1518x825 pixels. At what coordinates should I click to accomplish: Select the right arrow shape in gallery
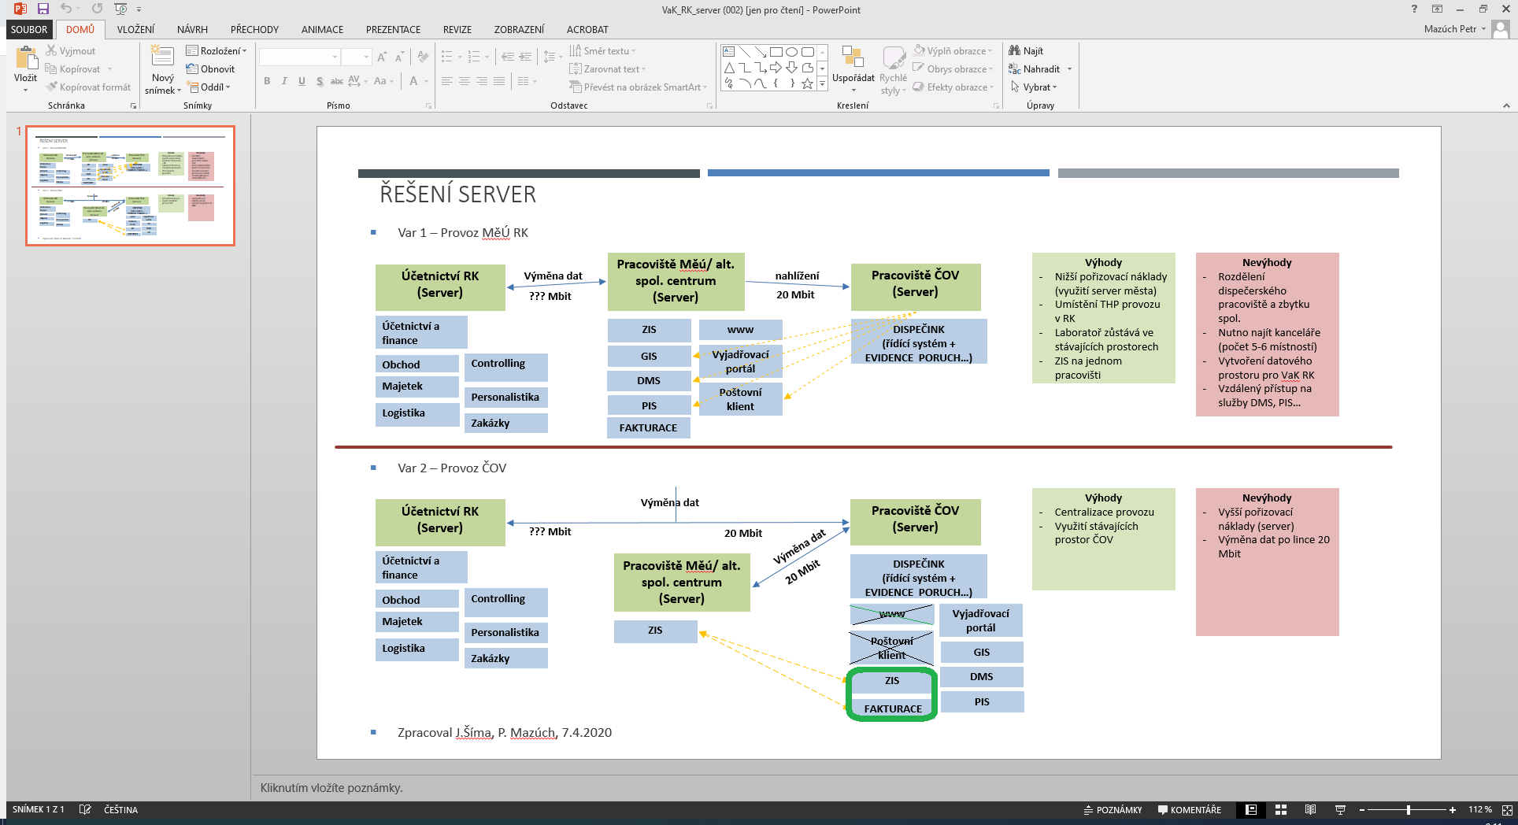point(776,68)
